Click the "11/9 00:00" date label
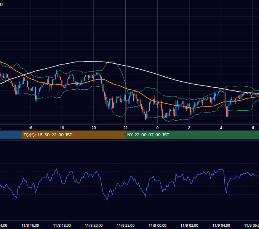 (x=157, y=226)
